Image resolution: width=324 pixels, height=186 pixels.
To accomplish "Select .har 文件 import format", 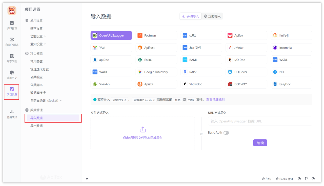I will point(201,48).
